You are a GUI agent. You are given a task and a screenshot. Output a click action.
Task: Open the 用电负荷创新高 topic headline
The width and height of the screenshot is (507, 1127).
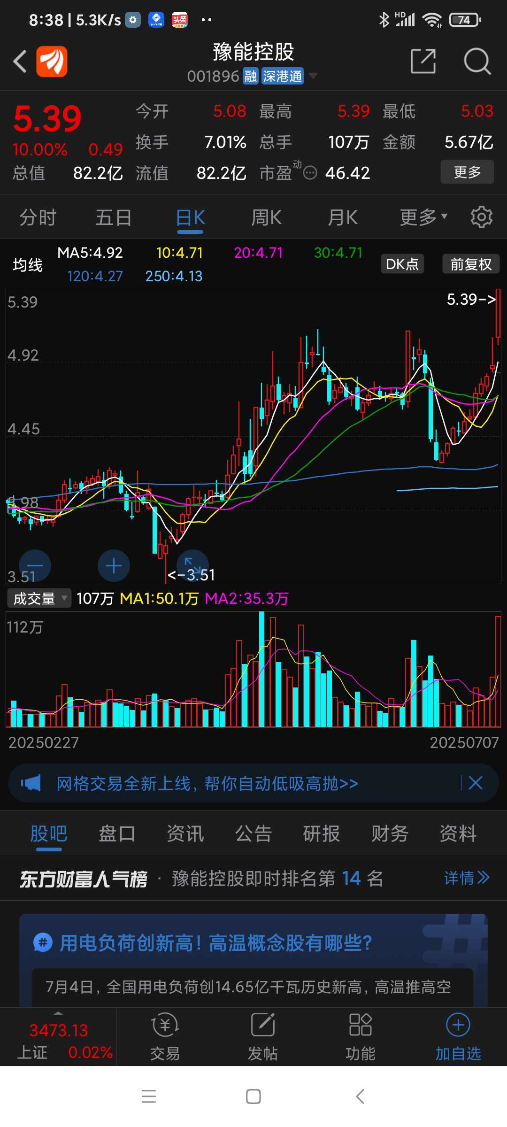point(215,942)
